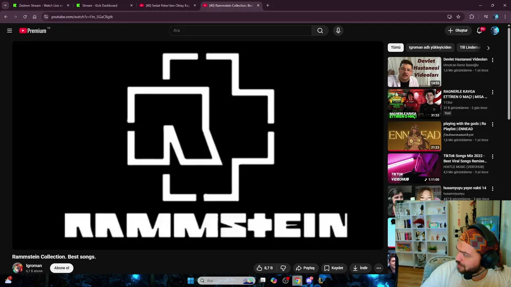Select the Till Lindemann filter chip
511x287 pixels.
[470, 47]
